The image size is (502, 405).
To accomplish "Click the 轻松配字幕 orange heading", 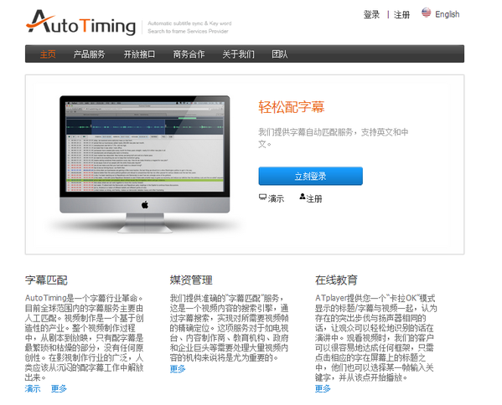I will 292,107.
